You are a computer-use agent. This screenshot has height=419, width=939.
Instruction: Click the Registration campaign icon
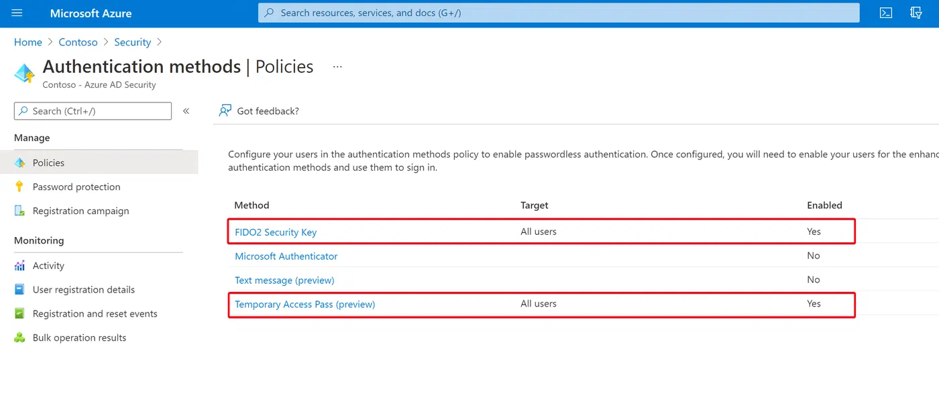pos(19,211)
